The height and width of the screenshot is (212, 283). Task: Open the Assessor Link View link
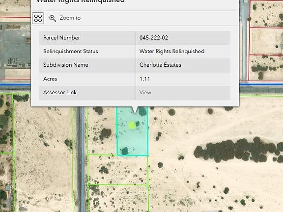coord(145,92)
